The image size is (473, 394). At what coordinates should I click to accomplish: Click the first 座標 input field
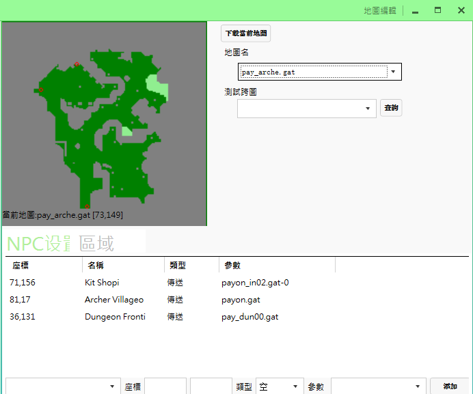165,386
